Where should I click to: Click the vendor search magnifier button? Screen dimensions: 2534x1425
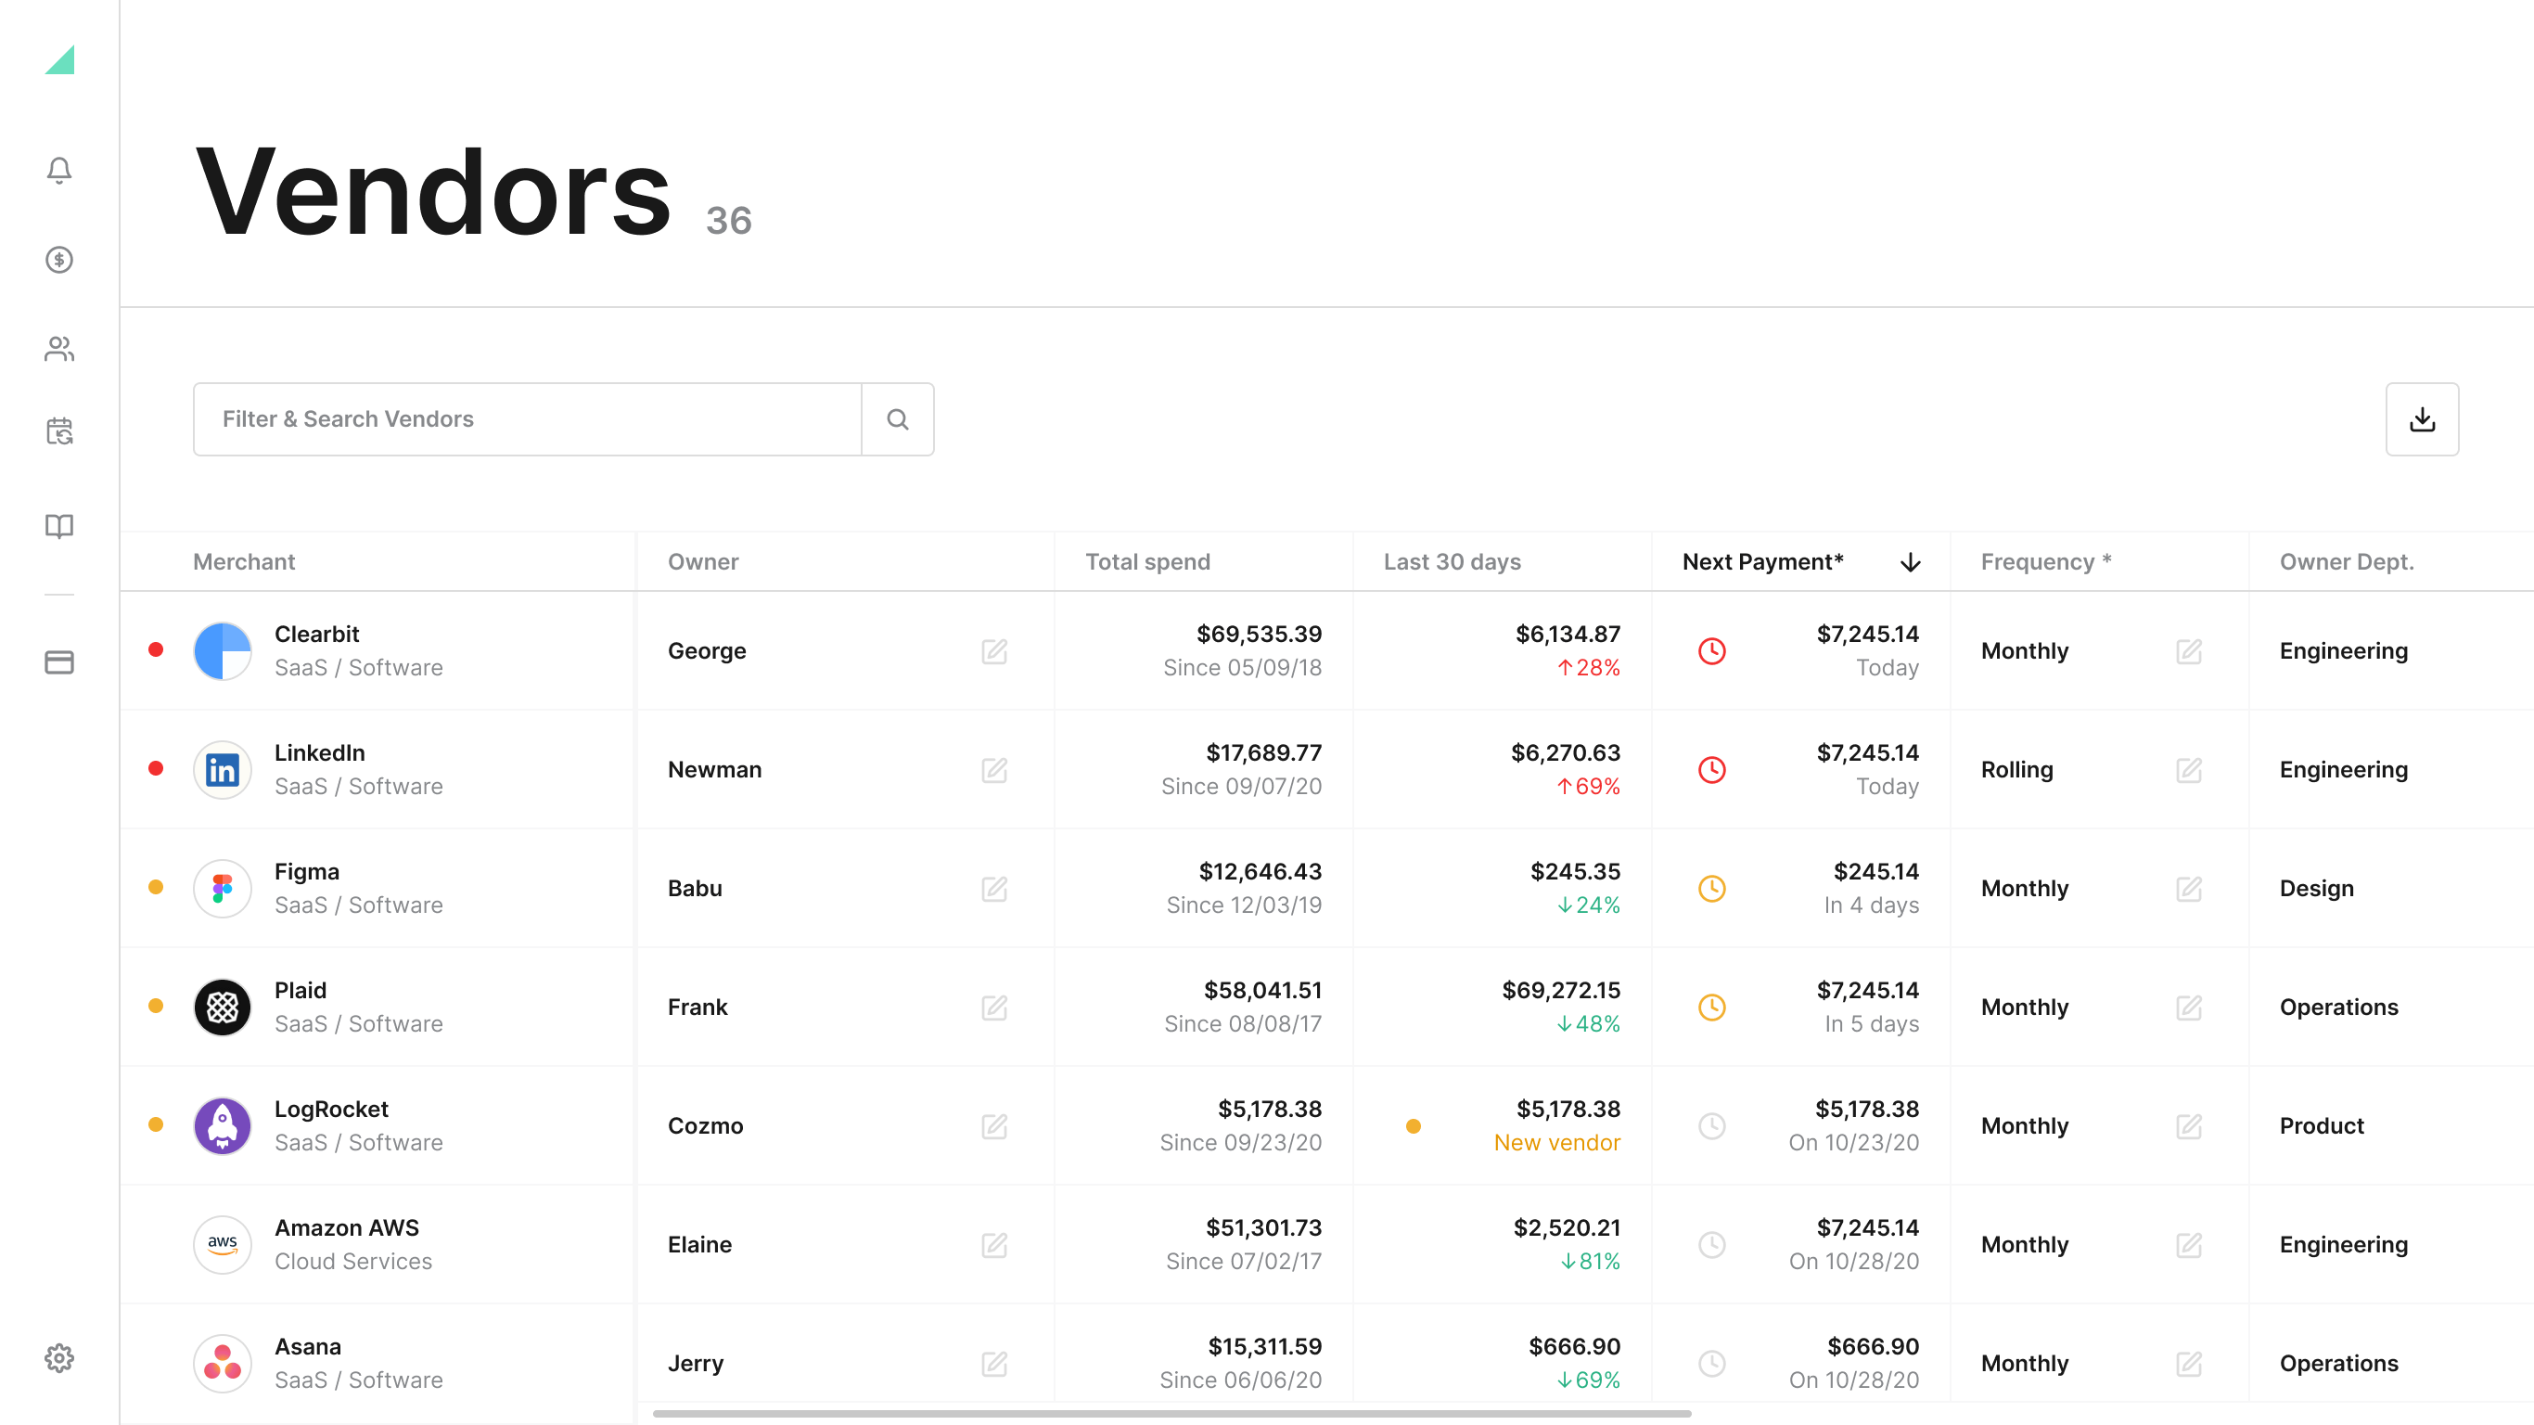(896, 418)
